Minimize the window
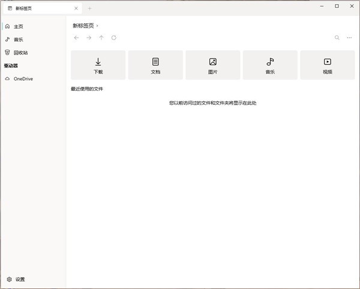This screenshot has height=289, width=360. [x=322, y=6]
